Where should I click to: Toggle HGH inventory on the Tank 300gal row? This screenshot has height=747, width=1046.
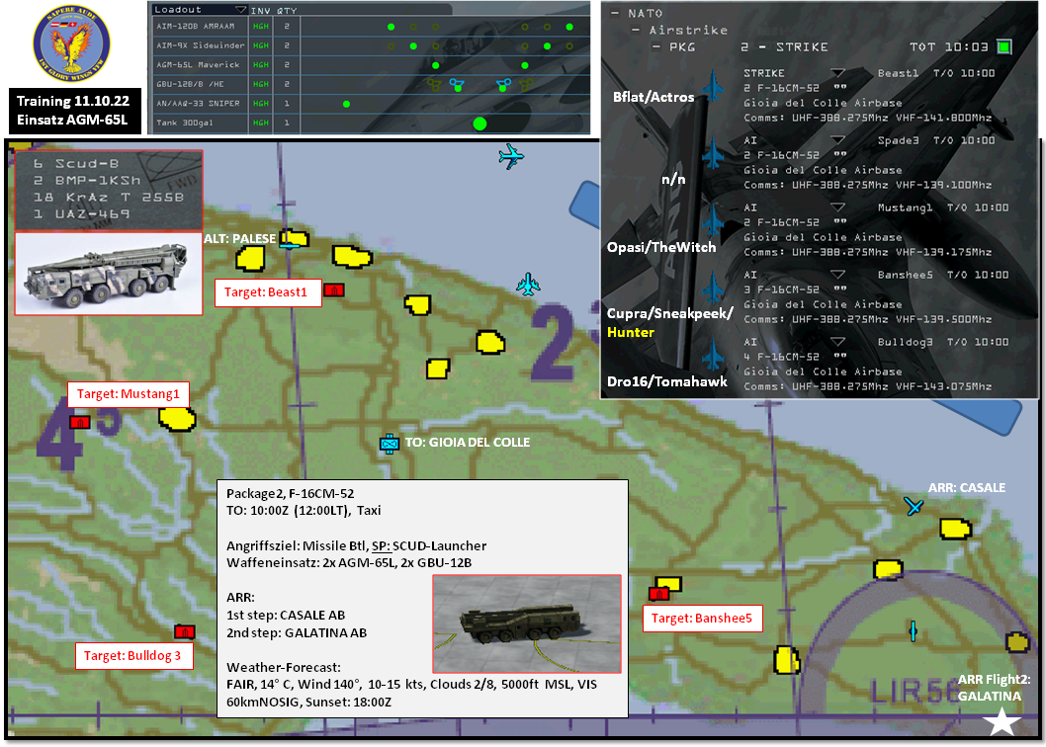click(x=261, y=124)
